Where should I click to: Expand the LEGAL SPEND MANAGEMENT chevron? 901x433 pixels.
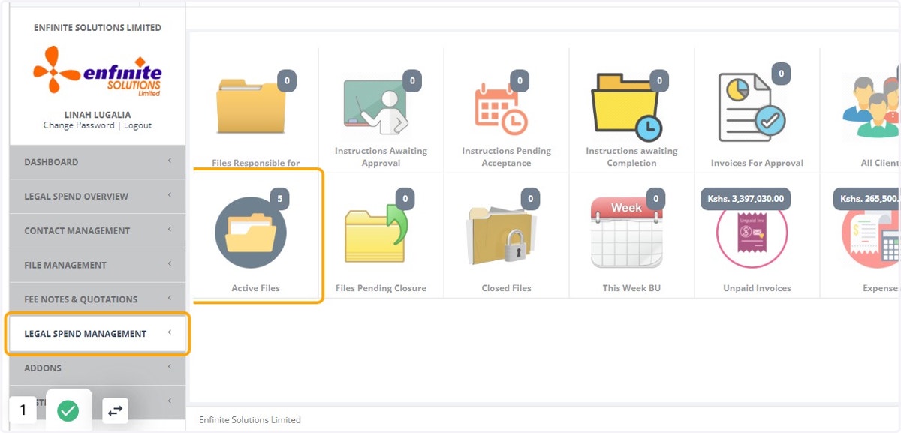[x=170, y=333]
